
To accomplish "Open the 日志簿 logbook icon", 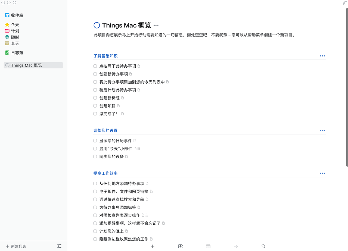I will [7, 53].
